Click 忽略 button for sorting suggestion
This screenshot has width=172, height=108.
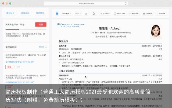[x=18, y=67]
